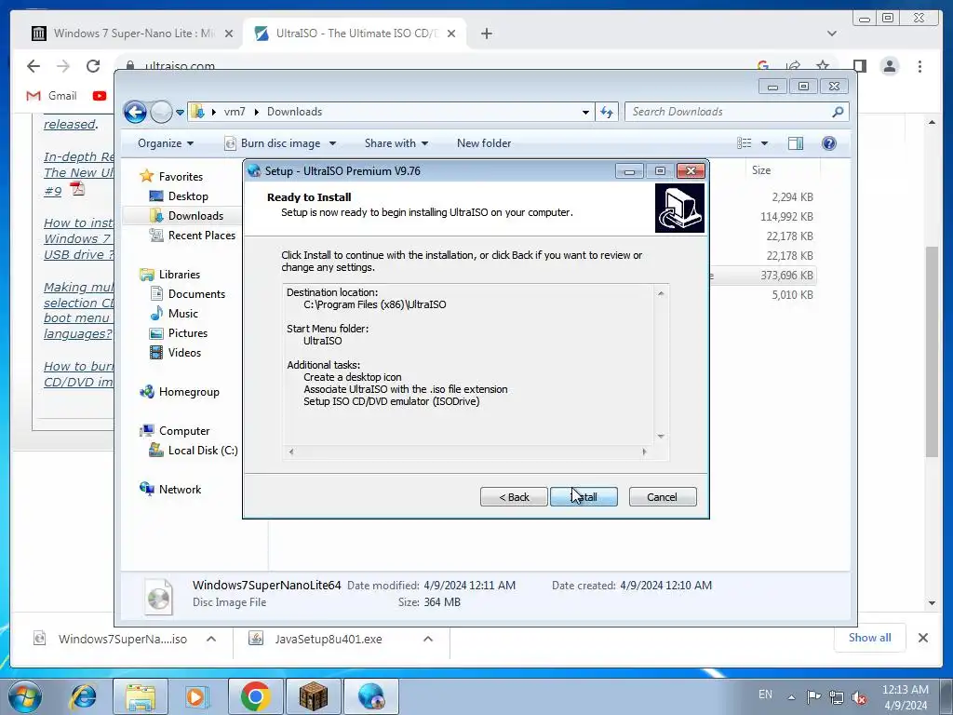Image resolution: width=953 pixels, height=715 pixels.
Task: Click Computer in navigation pane
Action: [x=183, y=430]
